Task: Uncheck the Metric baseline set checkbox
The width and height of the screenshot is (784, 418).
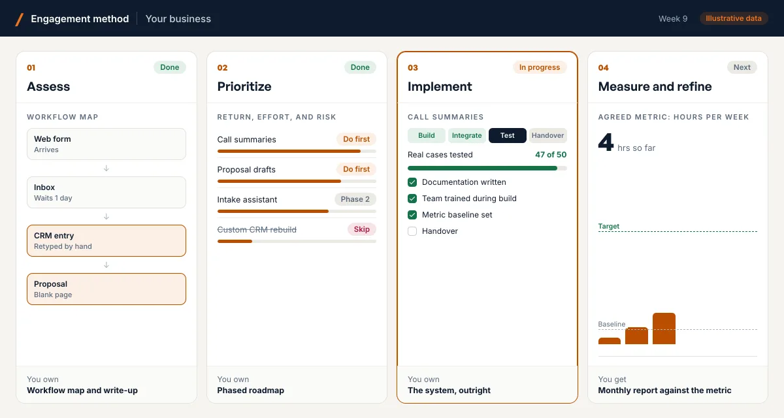Action: click(412, 215)
